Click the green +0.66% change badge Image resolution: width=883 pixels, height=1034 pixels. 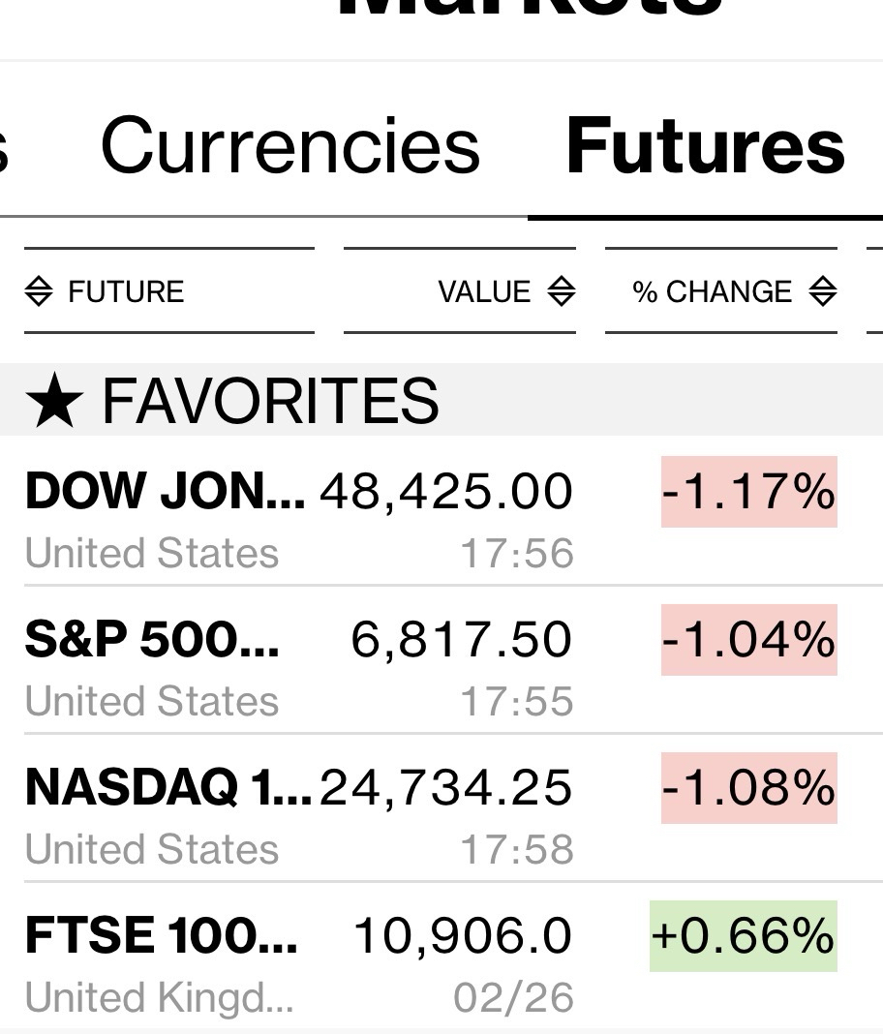743,935
